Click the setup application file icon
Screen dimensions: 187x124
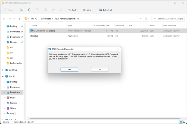click(31, 36)
